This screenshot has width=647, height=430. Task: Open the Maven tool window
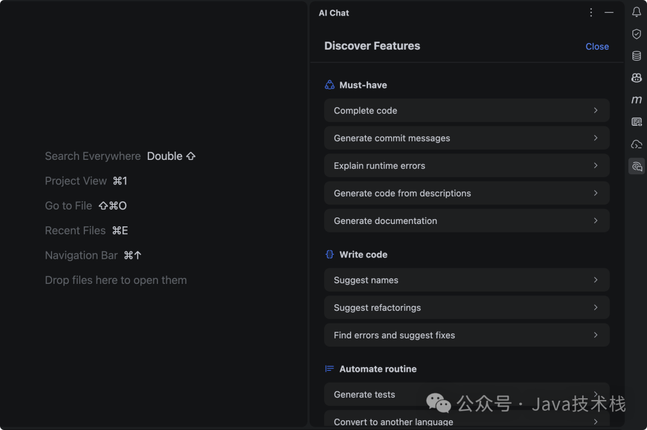coord(636,100)
